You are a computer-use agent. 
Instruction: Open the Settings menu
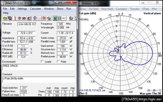click(22, 9)
